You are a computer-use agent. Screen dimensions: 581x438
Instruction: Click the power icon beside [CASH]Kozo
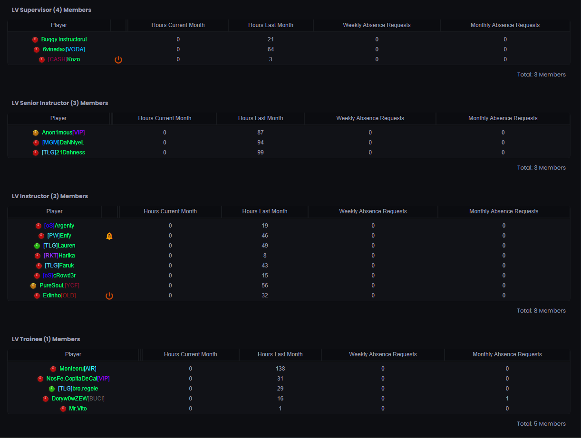[x=118, y=59]
